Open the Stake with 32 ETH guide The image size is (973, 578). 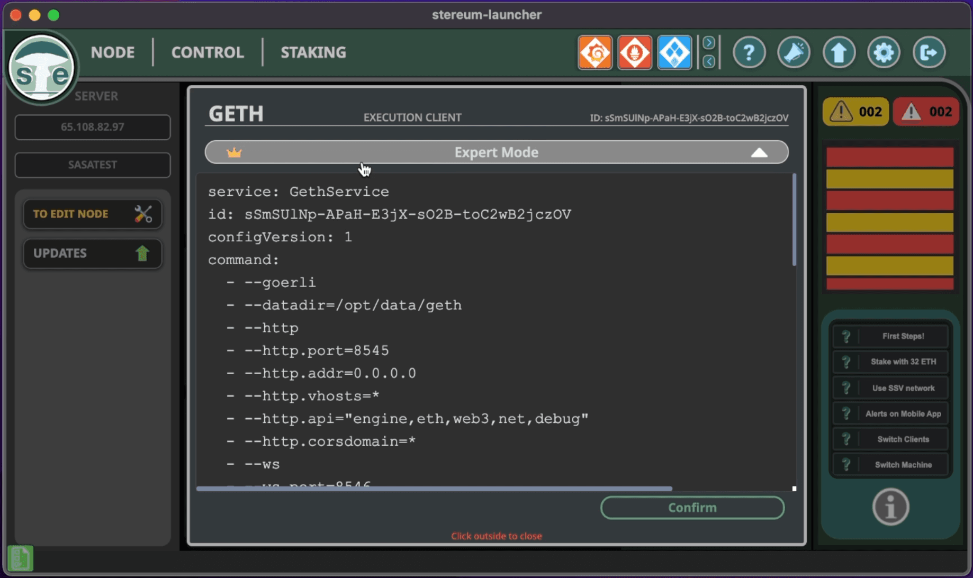pos(890,362)
